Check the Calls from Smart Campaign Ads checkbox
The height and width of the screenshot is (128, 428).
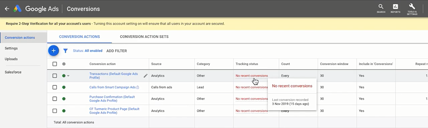click(x=55, y=88)
